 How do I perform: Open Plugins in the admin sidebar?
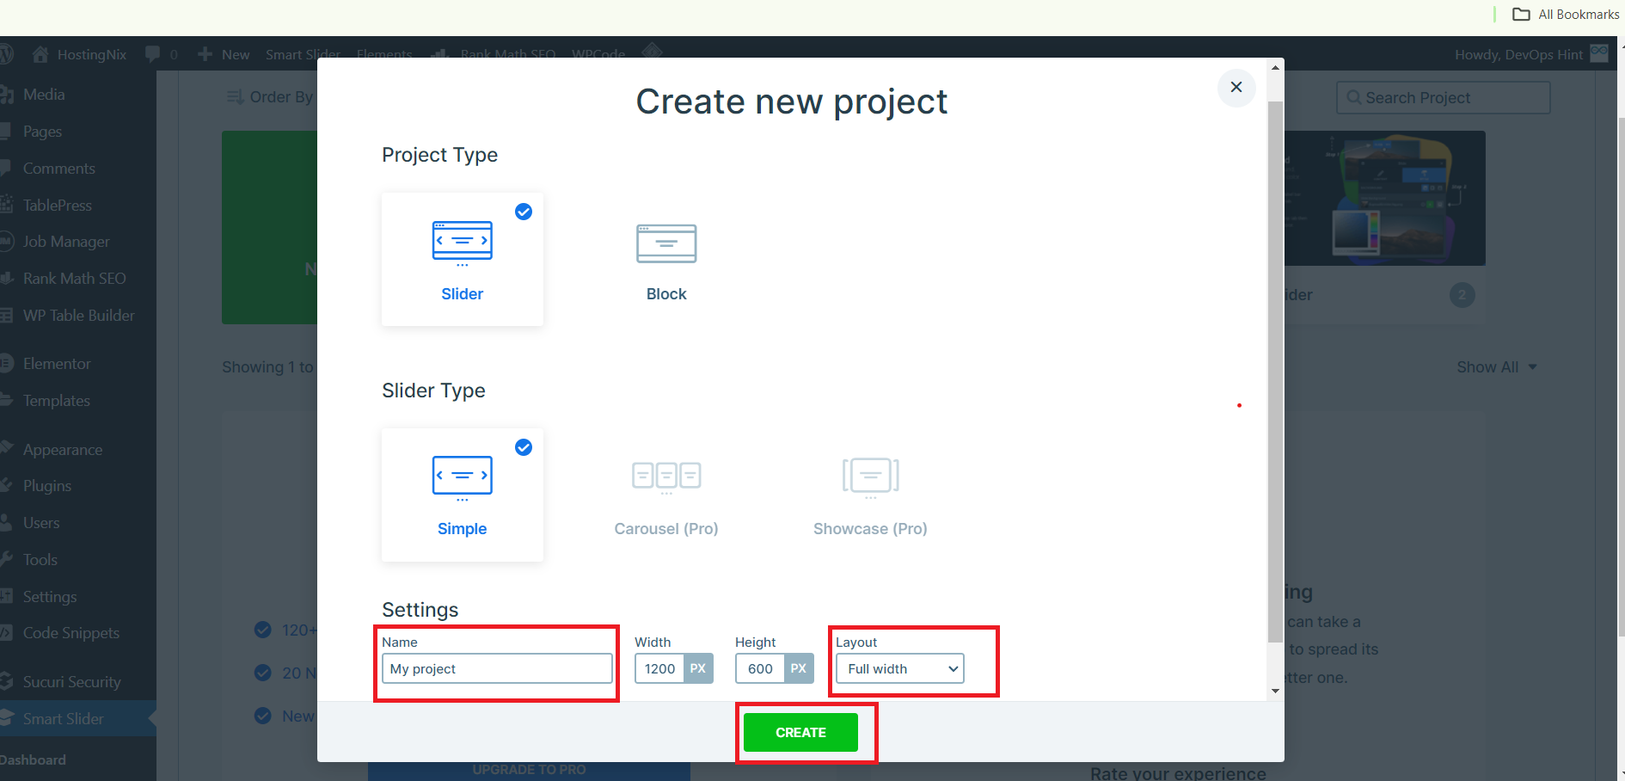47,486
